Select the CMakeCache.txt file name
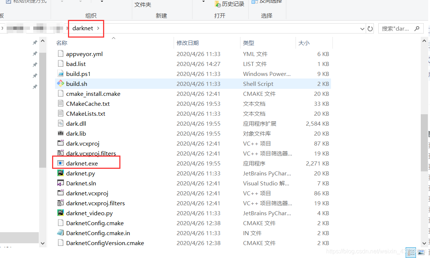Image resolution: width=430 pixels, height=258 pixels. [88, 104]
